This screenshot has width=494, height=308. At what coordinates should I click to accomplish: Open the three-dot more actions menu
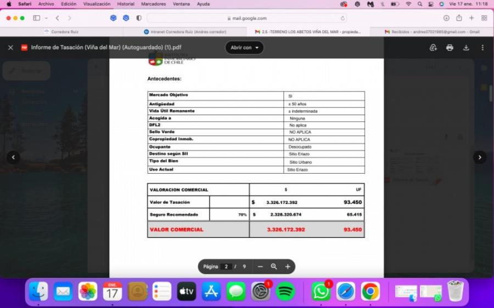(x=482, y=48)
